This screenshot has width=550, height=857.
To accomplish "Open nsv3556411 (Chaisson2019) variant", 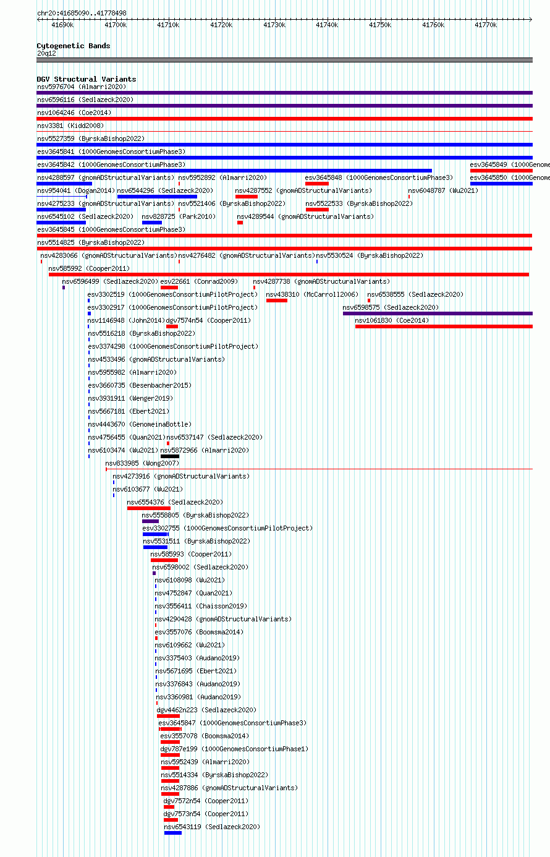I will coord(201,606).
